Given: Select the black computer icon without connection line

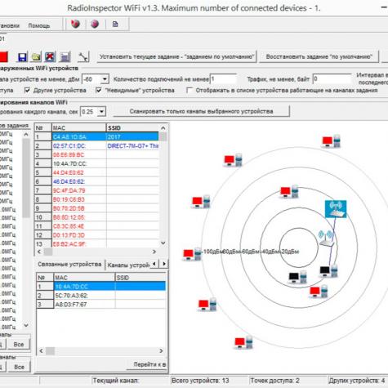Looking at the screenshot, I should (x=297, y=277).
